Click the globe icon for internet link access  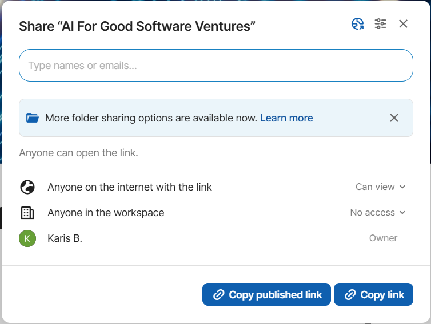[27, 187]
